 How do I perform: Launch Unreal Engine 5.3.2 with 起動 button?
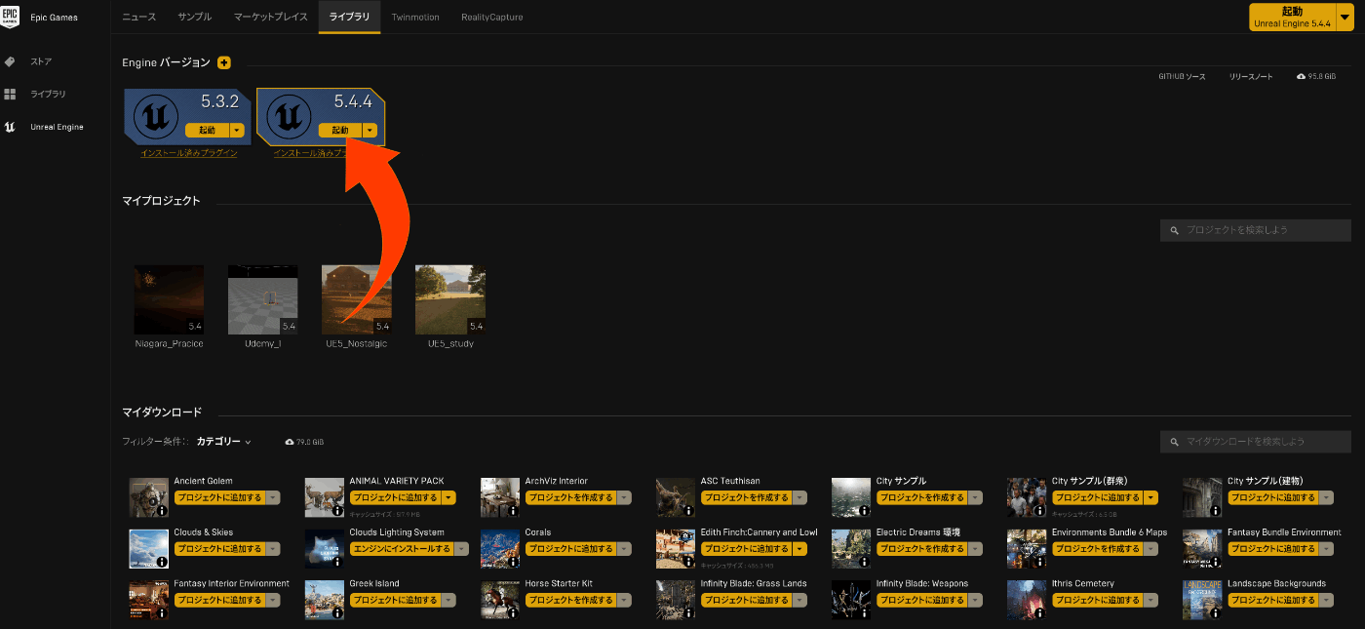point(207,130)
